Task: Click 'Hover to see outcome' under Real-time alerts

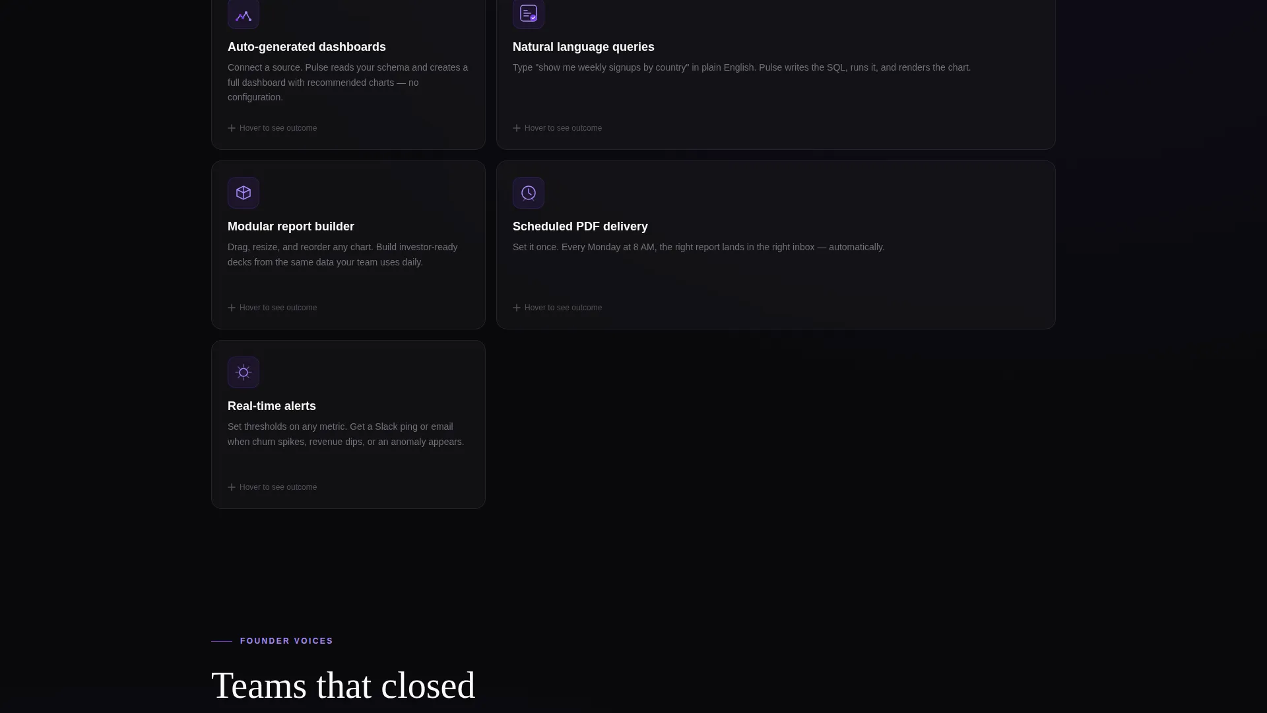Action: click(x=278, y=487)
